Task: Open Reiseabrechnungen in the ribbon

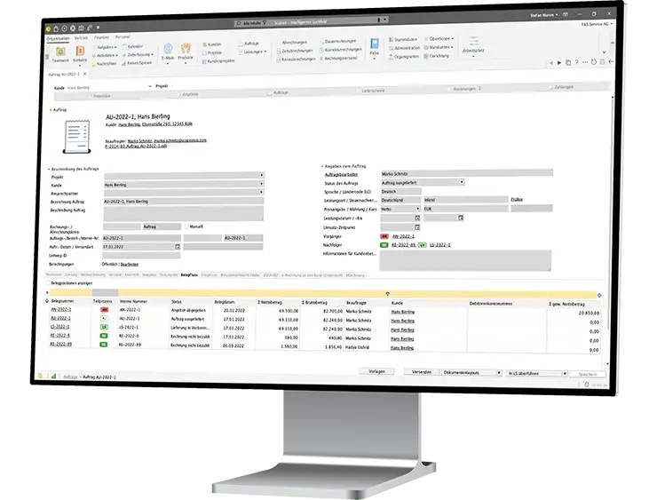Action: 296,60
